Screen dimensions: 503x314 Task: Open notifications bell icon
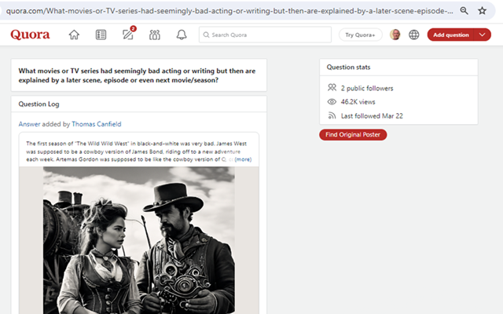pyautogui.click(x=182, y=35)
